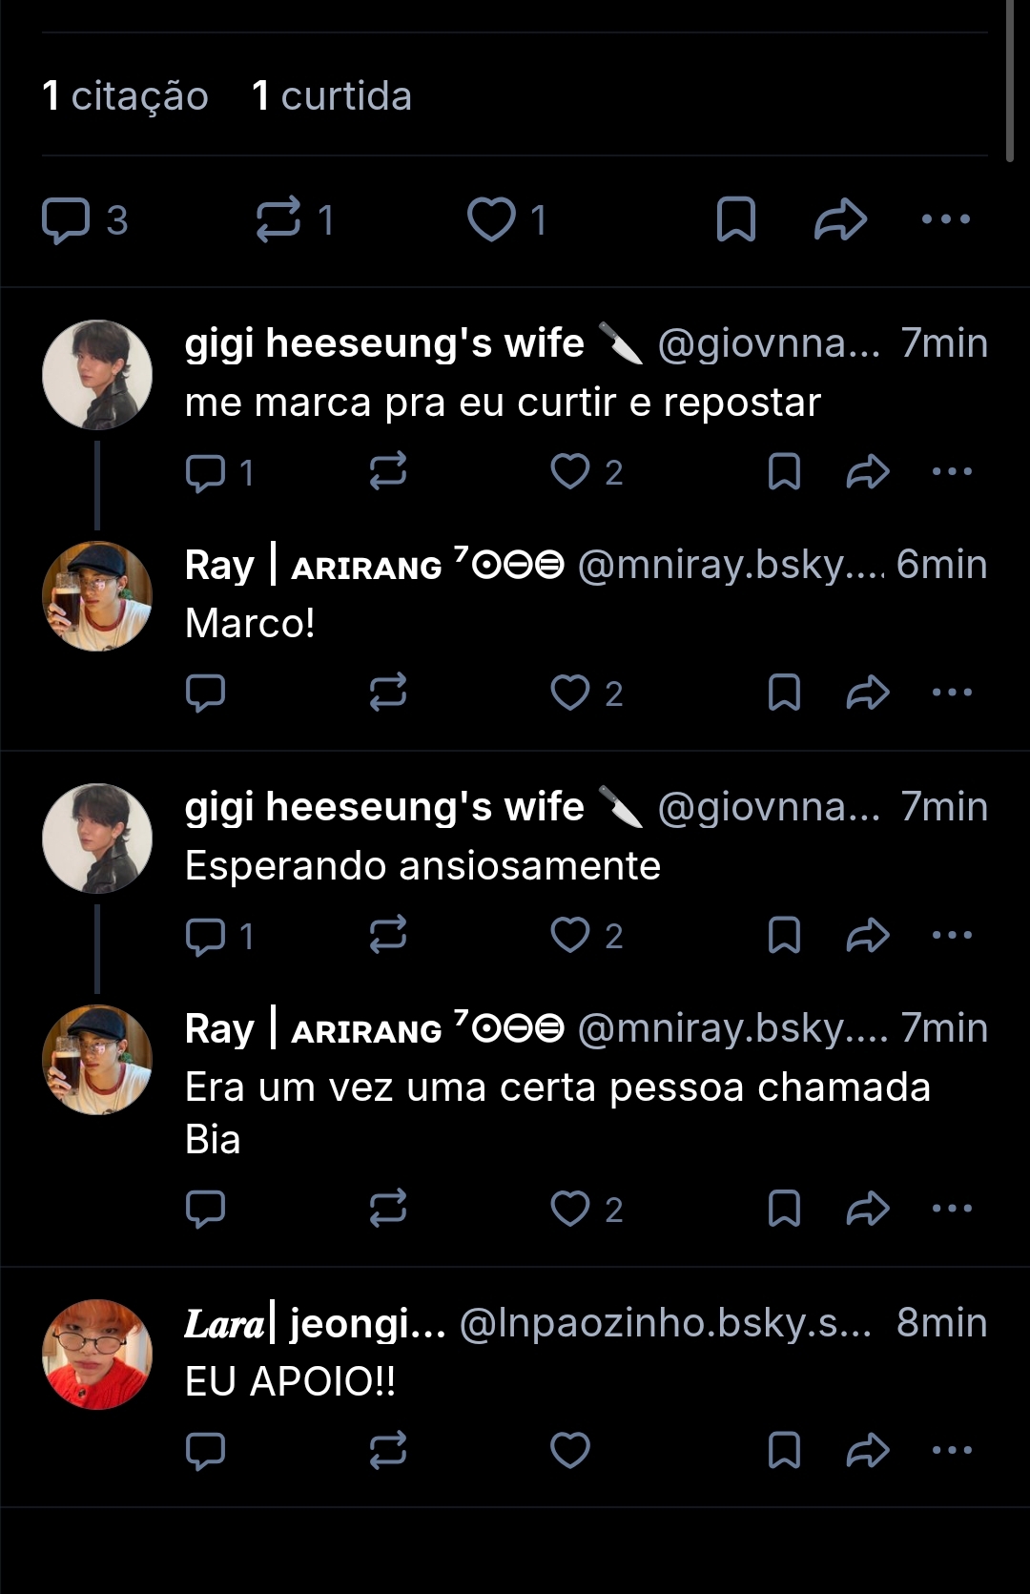Bookmark the main post
The height and width of the screenshot is (1594, 1030).
(x=736, y=219)
